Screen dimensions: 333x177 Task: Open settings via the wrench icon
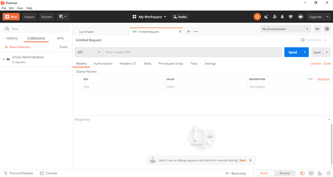point(275,17)
